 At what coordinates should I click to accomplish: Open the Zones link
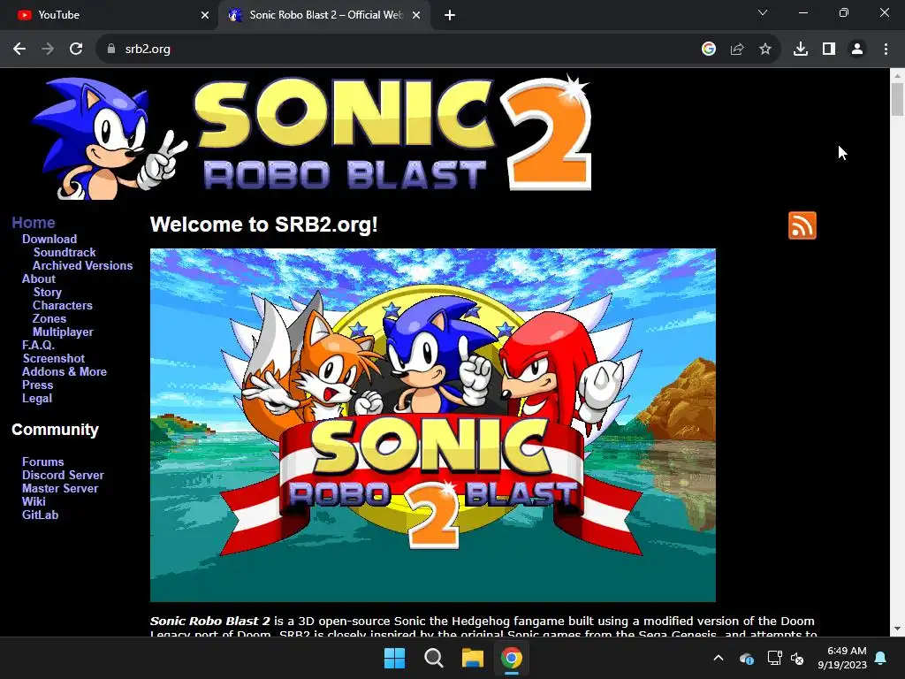[49, 318]
